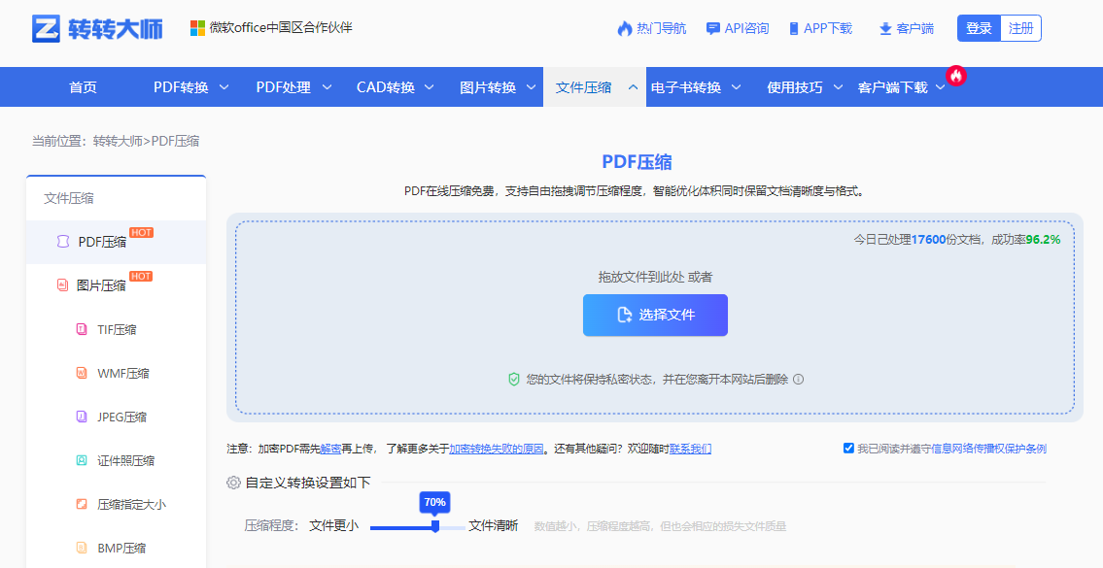Image resolution: width=1103 pixels, height=568 pixels.
Task: Click the 图片压缩 sidebar icon
Action: click(62, 284)
